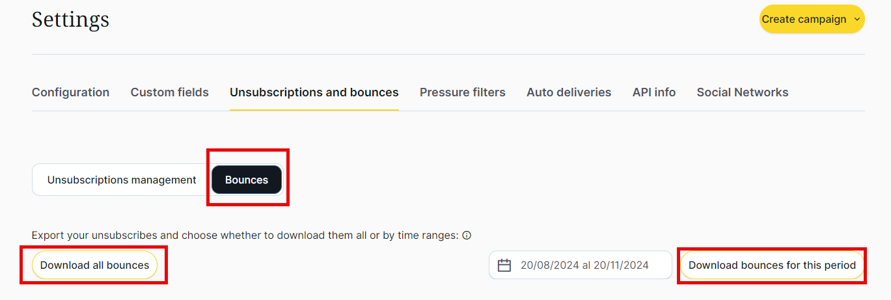891x300 pixels.
Task: Open the Configuration tab
Action: coord(70,92)
